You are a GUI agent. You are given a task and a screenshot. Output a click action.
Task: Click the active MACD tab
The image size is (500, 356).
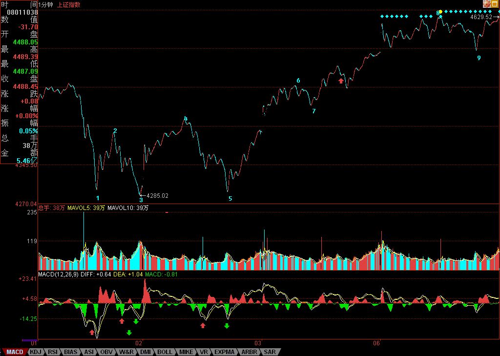point(14,352)
